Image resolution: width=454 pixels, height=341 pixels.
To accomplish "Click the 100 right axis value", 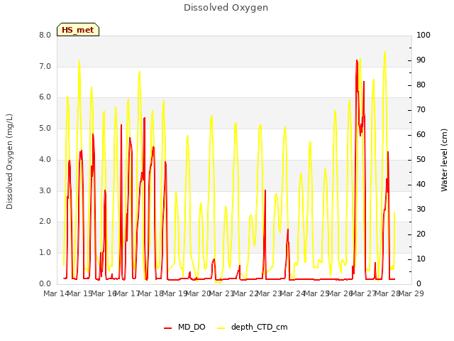I will point(423,35).
